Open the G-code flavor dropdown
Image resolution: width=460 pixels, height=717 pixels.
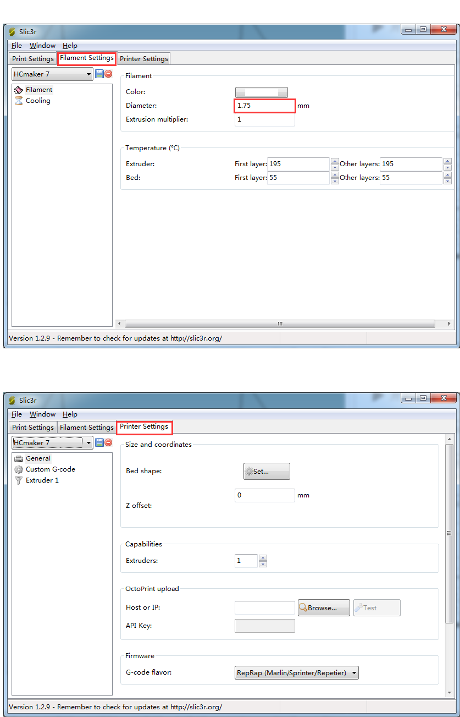tap(297, 672)
